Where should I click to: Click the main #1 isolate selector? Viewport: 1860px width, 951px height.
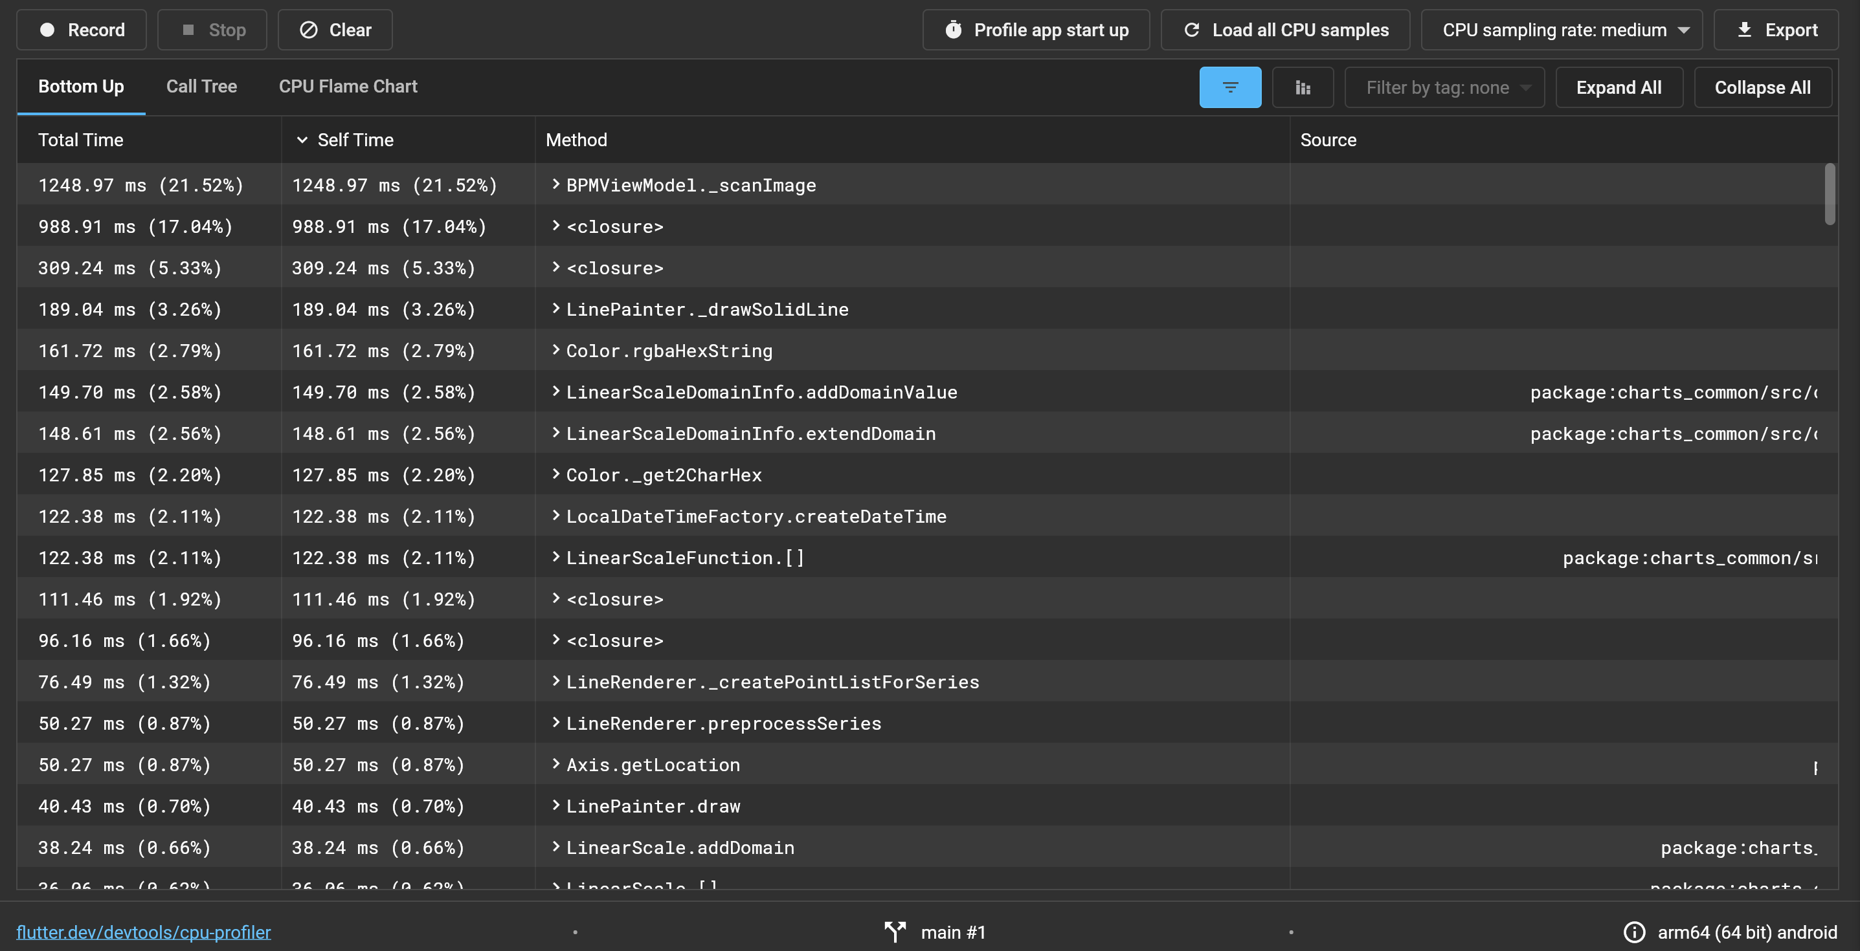[x=936, y=932]
